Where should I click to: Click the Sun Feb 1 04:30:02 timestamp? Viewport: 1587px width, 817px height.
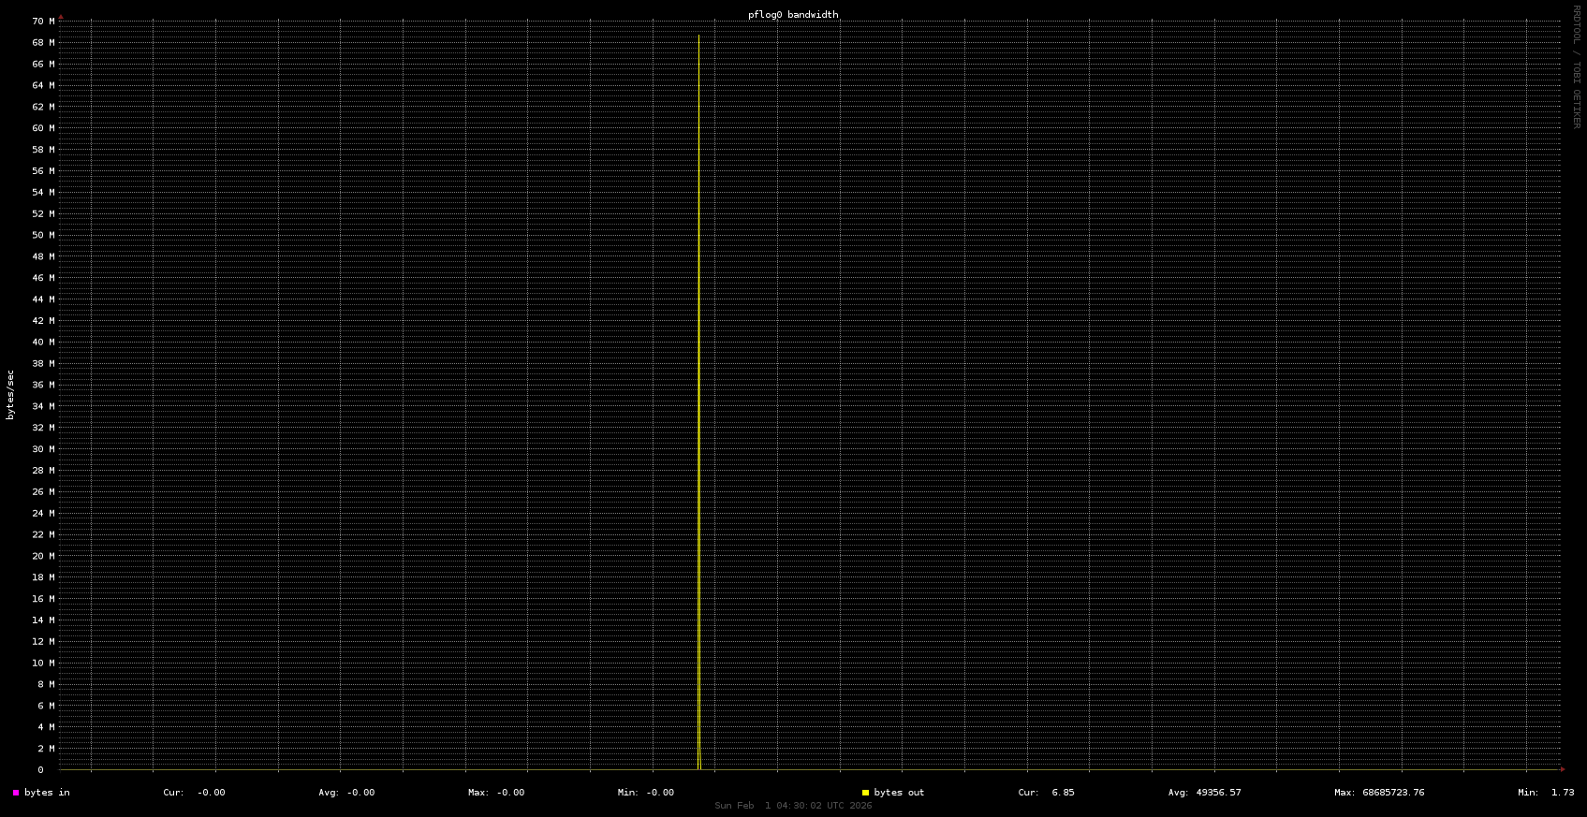793,806
